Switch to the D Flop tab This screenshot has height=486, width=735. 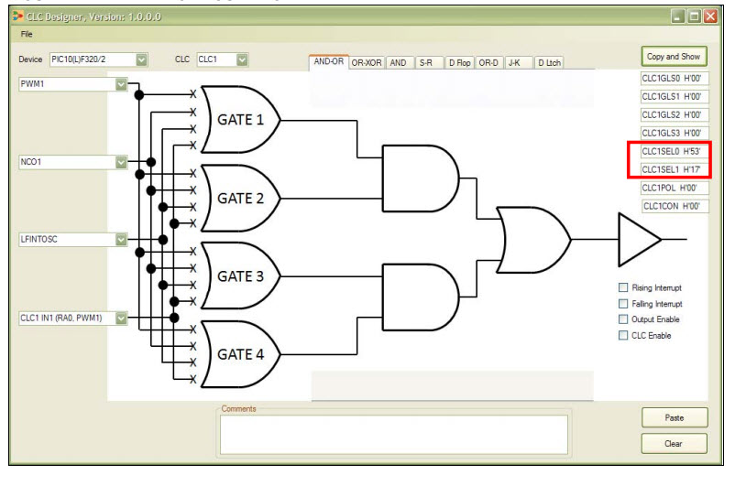point(459,63)
